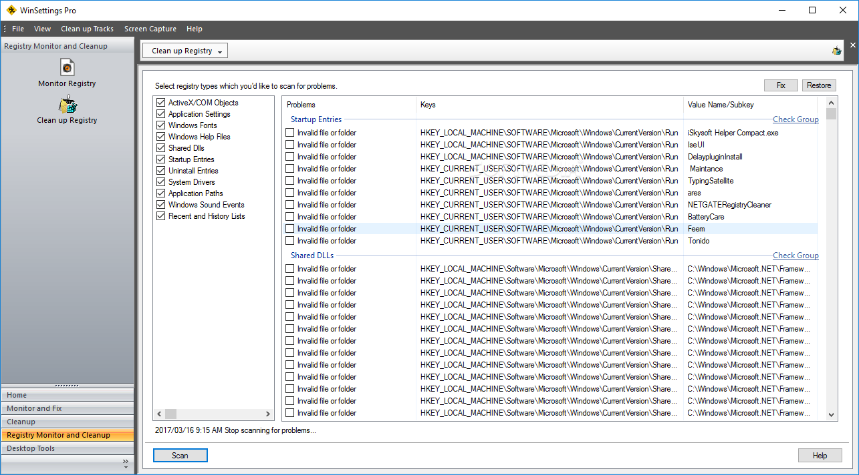The image size is (859, 475).
Task: Click the toolbar icon next to pane close
Action: pyautogui.click(x=836, y=51)
